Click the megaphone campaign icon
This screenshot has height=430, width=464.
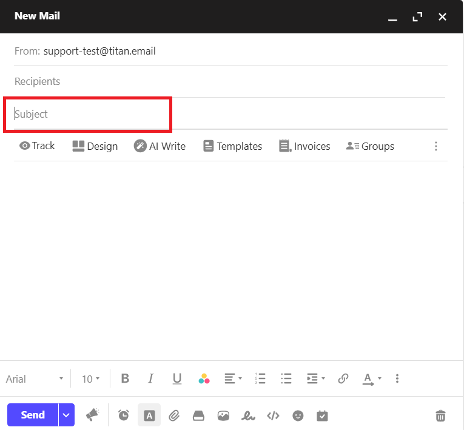[x=92, y=415]
